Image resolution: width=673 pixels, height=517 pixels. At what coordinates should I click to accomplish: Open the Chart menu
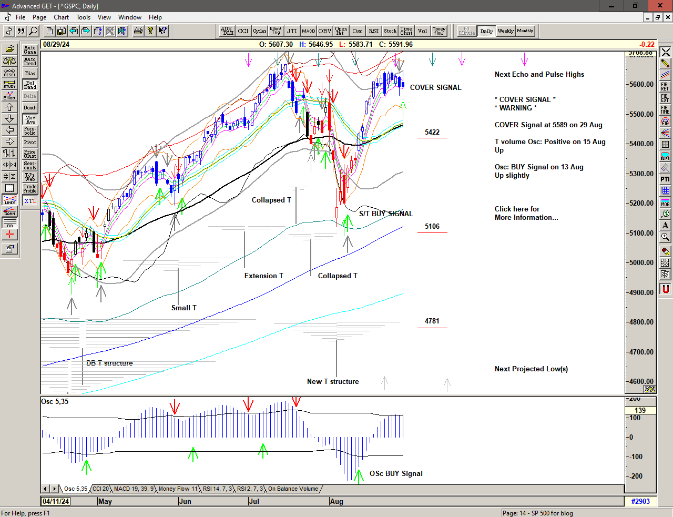(61, 17)
